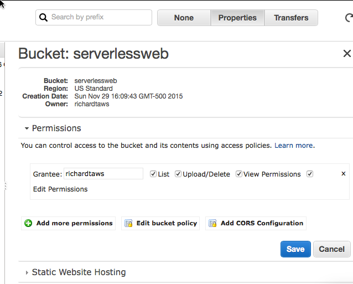
Task: Click the search magnifier icon
Action: [x=44, y=17]
